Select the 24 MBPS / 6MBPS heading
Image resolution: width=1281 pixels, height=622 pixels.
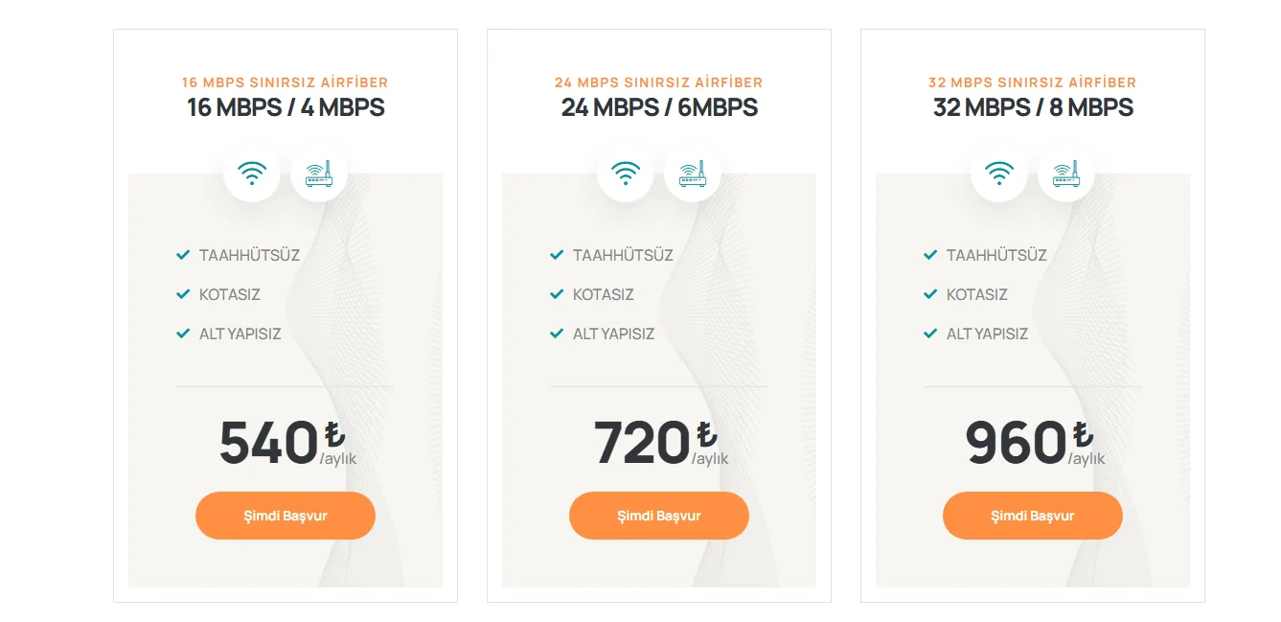tap(659, 107)
